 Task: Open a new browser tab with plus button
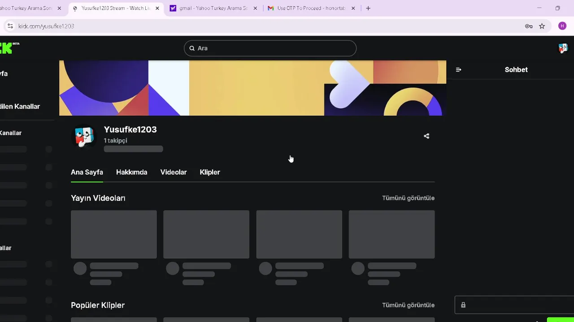tap(368, 8)
